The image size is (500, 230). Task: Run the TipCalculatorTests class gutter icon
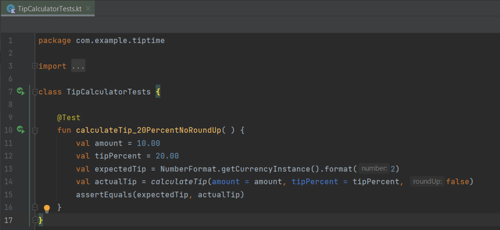21,92
